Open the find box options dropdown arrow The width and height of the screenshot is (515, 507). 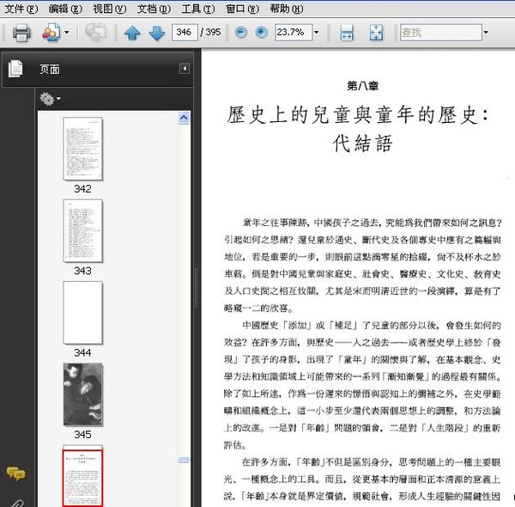pyautogui.click(x=486, y=34)
